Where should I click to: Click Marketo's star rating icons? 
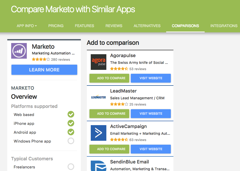tap(41, 59)
